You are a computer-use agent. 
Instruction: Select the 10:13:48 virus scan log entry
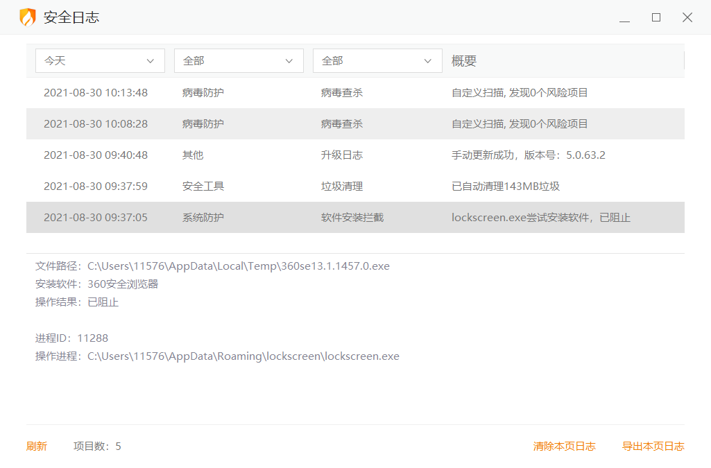355,93
